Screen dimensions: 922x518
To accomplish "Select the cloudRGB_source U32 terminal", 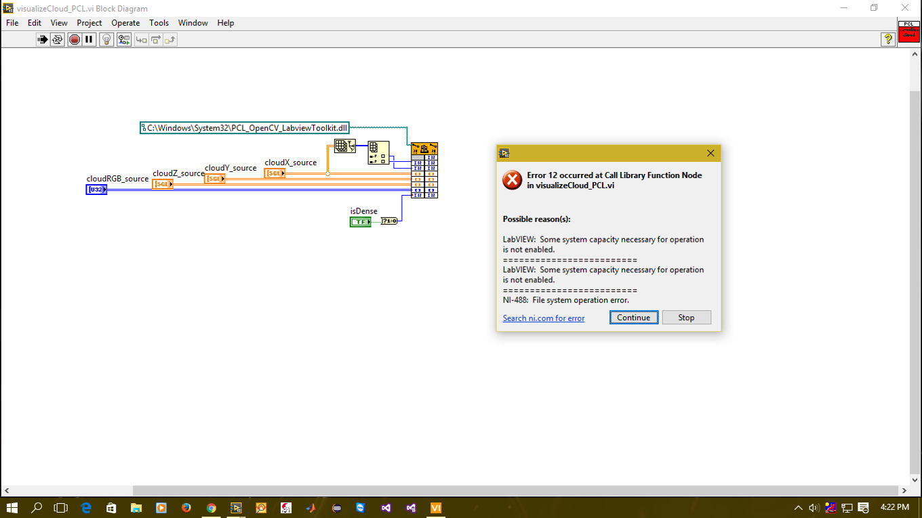I will point(97,190).
